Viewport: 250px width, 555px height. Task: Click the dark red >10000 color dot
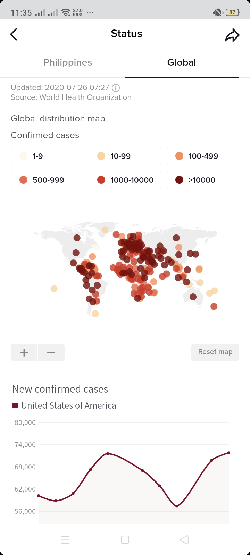click(179, 180)
